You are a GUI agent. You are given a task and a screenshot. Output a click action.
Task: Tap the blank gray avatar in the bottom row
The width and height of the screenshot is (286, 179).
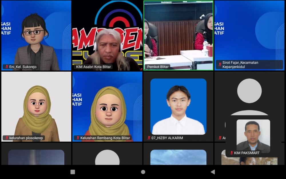pos(107,158)
